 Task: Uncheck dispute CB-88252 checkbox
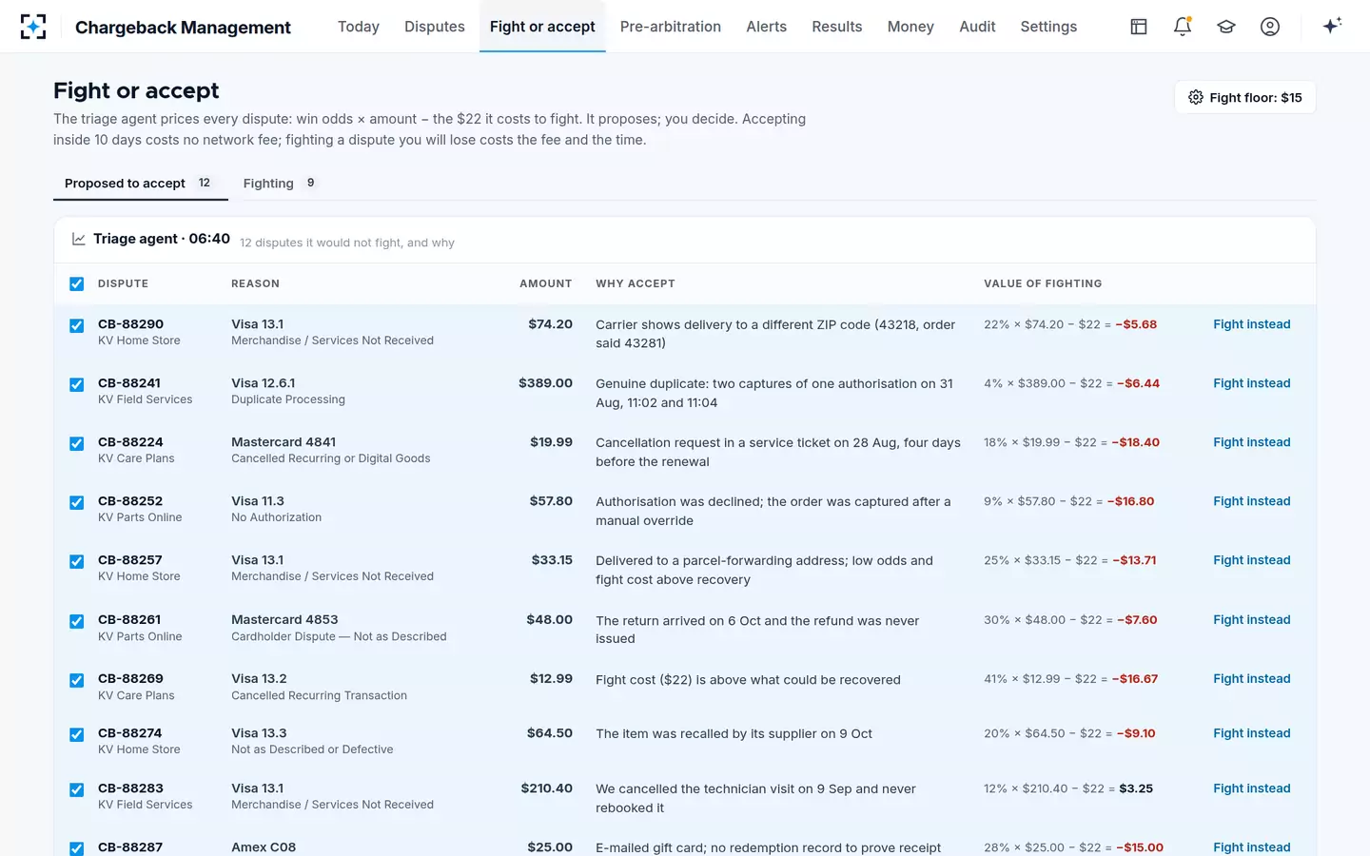(x=77, y=502)
